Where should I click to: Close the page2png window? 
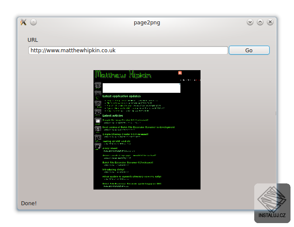point(270,22)
